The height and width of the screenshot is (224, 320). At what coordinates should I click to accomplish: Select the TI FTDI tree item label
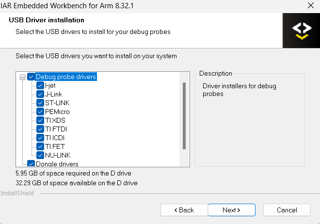pyautogui.click(x=56, y=129)
